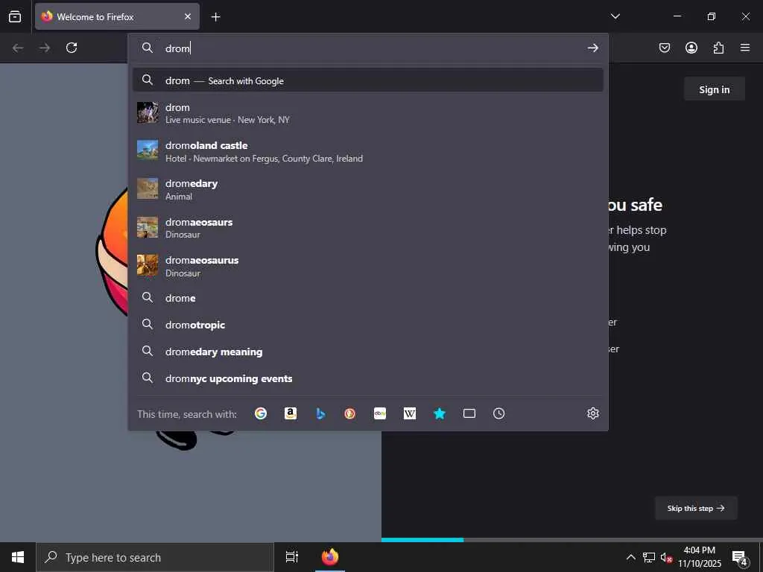Search in open Tabs icon
This screenshot has width=763, height=572.
click(469, 413)
